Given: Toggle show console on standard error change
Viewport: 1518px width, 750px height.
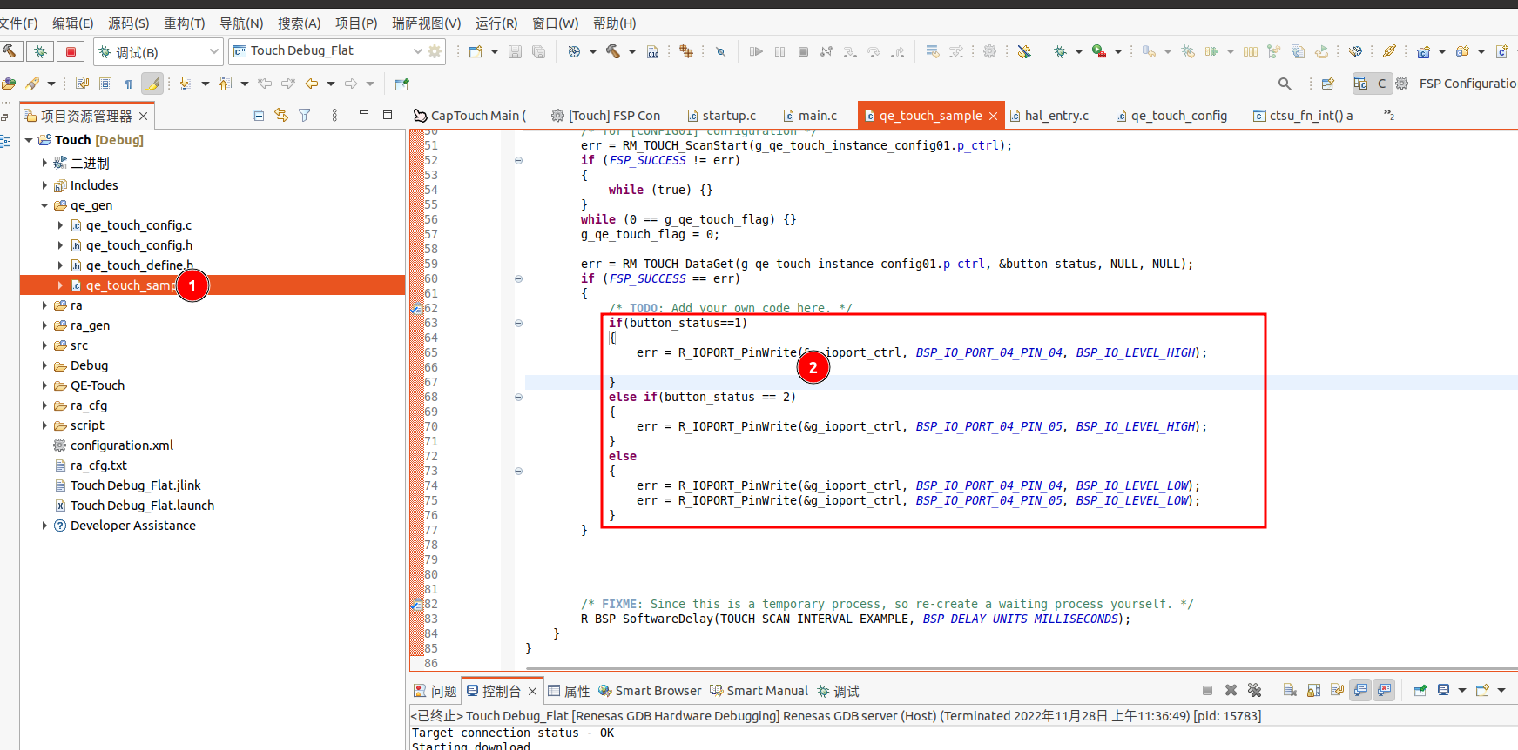Looking at the screenshot, I should click(x=1384, y=690).
